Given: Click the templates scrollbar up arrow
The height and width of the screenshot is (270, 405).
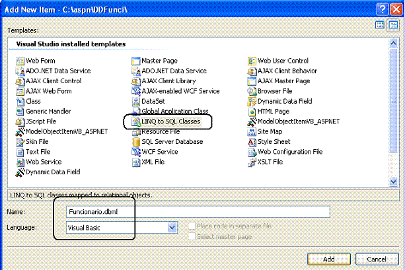Looking at the screenshot, I should (x=393, y=43).
